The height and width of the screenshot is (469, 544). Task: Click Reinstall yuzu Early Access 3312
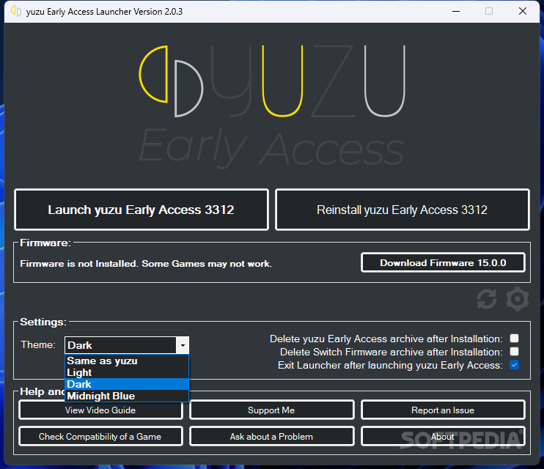point(402,210)
